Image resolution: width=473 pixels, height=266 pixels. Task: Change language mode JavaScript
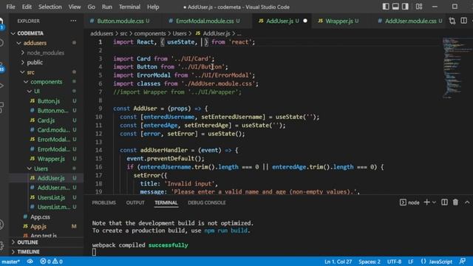coord(437,262)
